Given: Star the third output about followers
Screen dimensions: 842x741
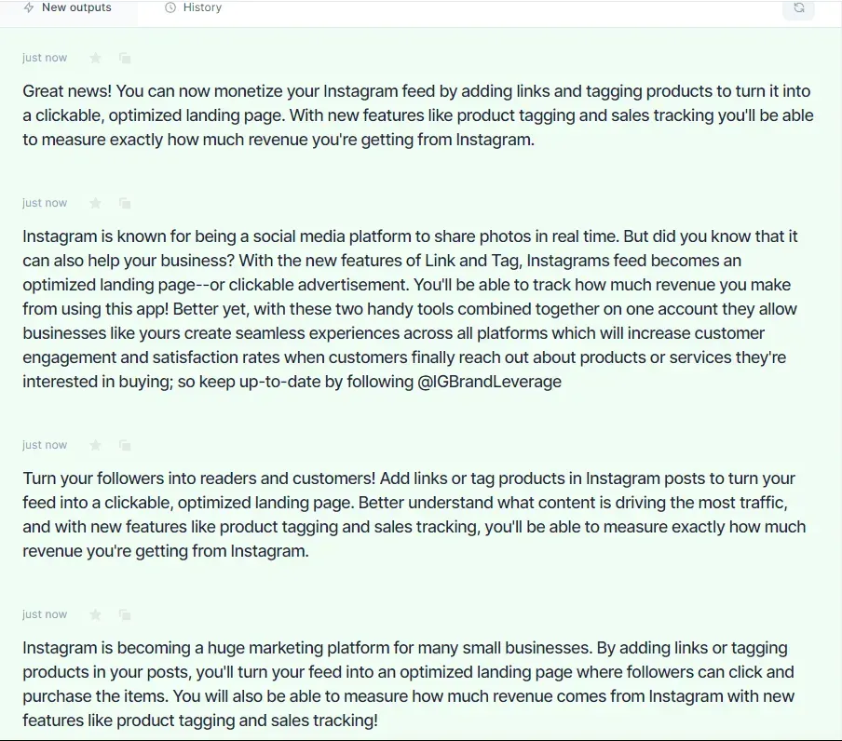Looking at the screenshot, I should click(x=96, y=445).
